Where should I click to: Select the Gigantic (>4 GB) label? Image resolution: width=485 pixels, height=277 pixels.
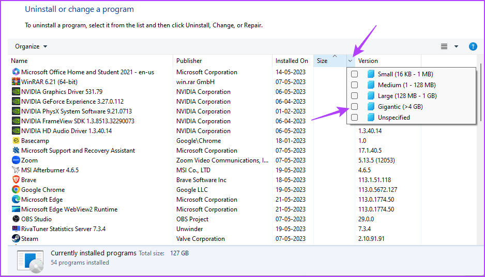point(400,107)
